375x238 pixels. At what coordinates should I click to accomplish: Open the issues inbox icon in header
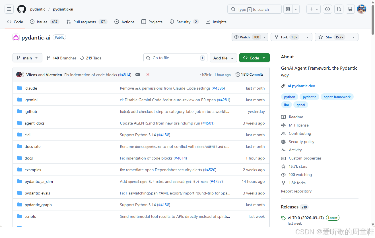(327, 9)
